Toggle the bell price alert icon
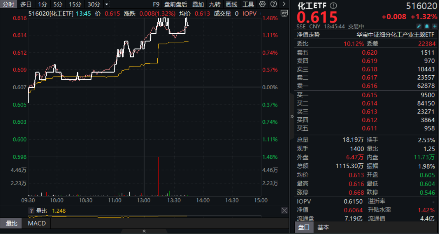The image size is (439, 234). (x=427, y=26)
